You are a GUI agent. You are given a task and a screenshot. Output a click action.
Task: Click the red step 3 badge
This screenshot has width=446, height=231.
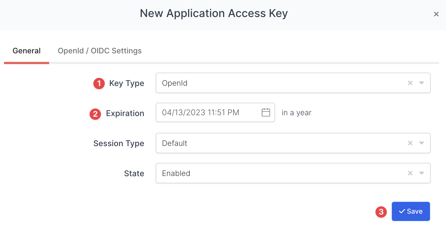(381, 212)
